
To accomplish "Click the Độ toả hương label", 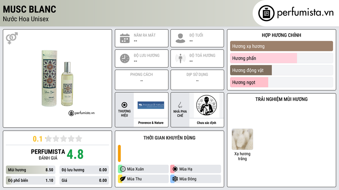I will [x=202, y=55].
